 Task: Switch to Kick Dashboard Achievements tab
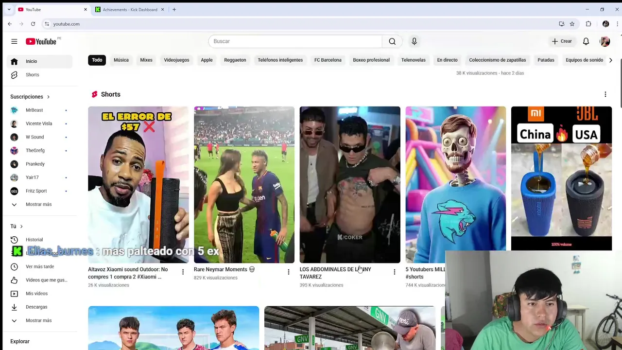129,10
